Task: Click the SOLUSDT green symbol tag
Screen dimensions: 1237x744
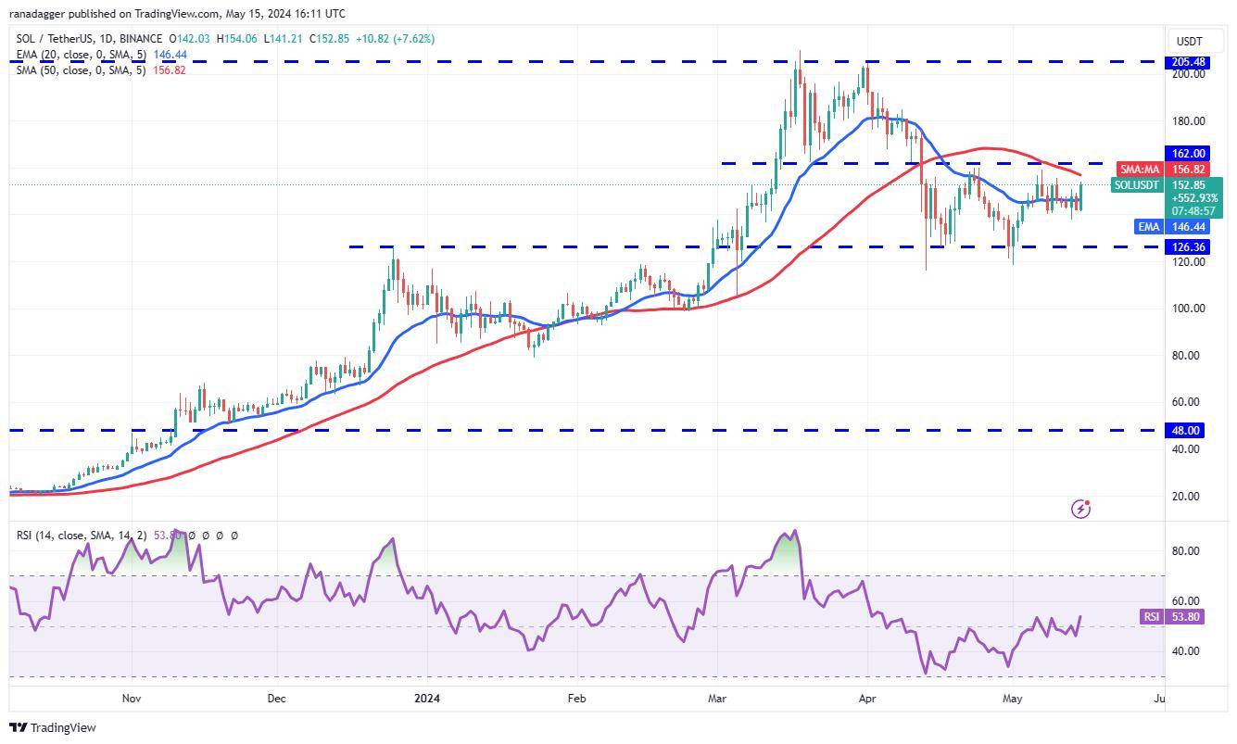Action: point(1137,185)
